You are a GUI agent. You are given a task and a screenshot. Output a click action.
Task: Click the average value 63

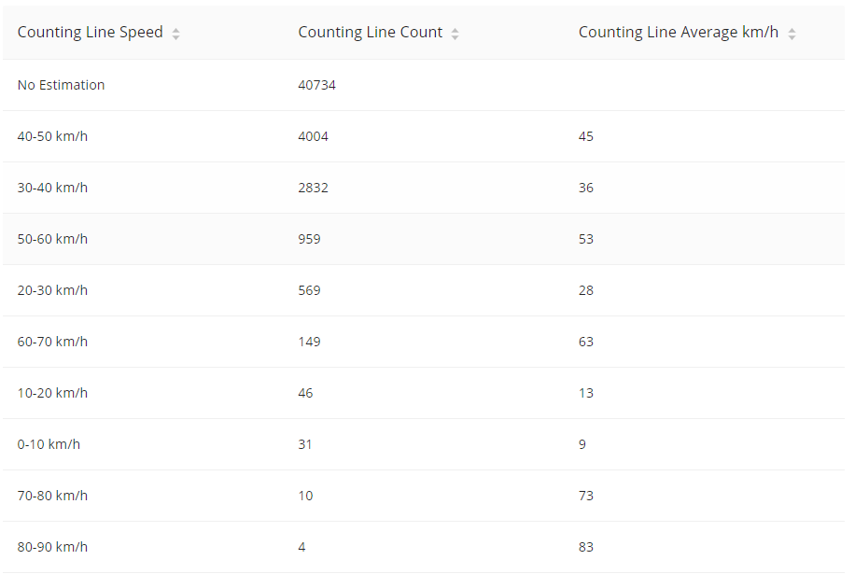(586, 342)
